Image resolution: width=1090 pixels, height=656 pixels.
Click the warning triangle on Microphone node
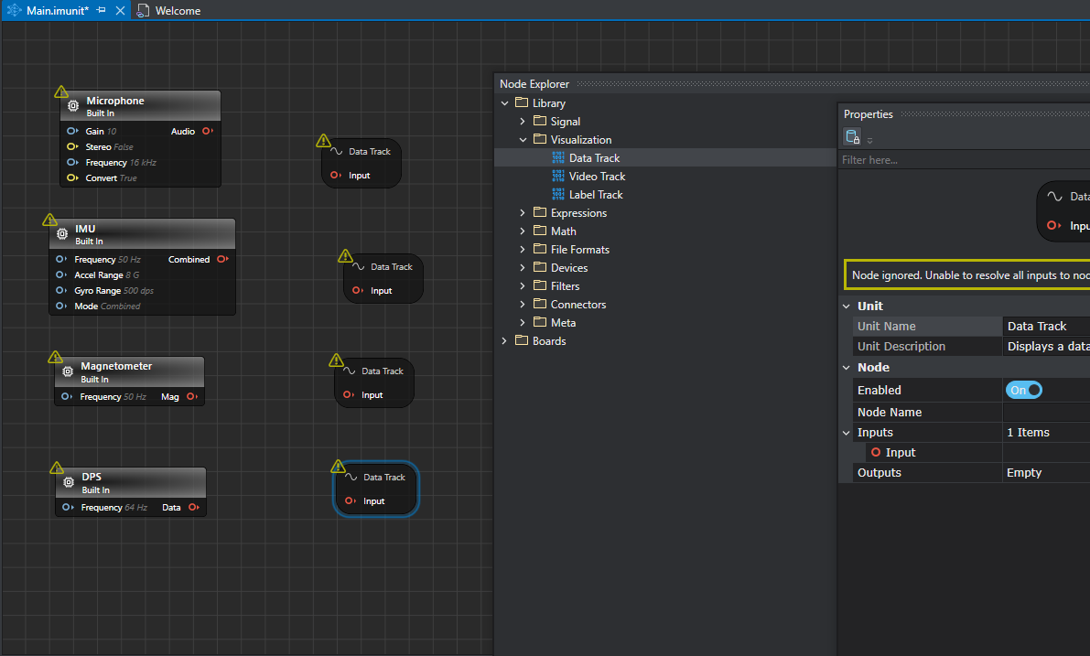pos(61,91)
